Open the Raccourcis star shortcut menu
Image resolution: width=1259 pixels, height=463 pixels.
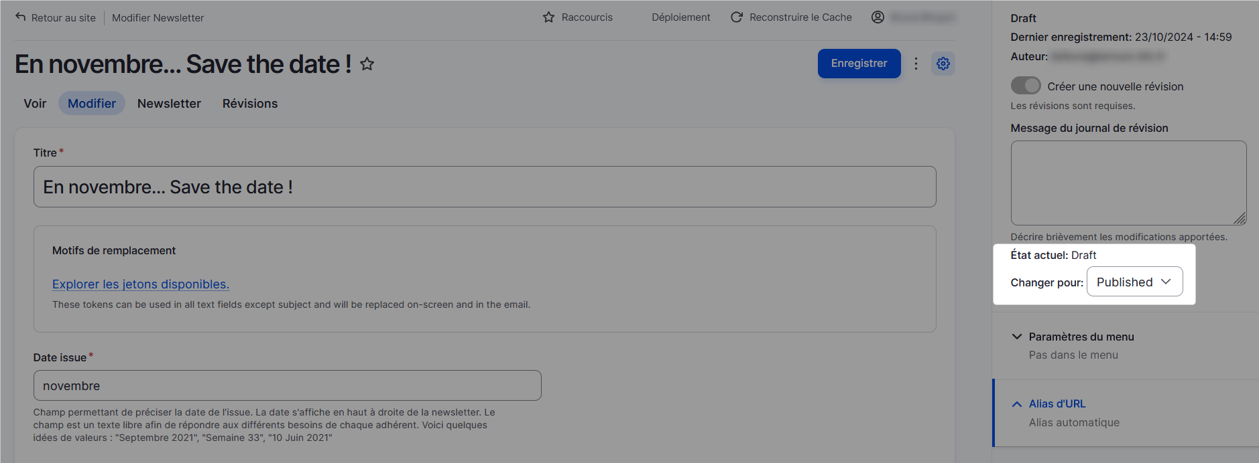(x=548, y=17)
